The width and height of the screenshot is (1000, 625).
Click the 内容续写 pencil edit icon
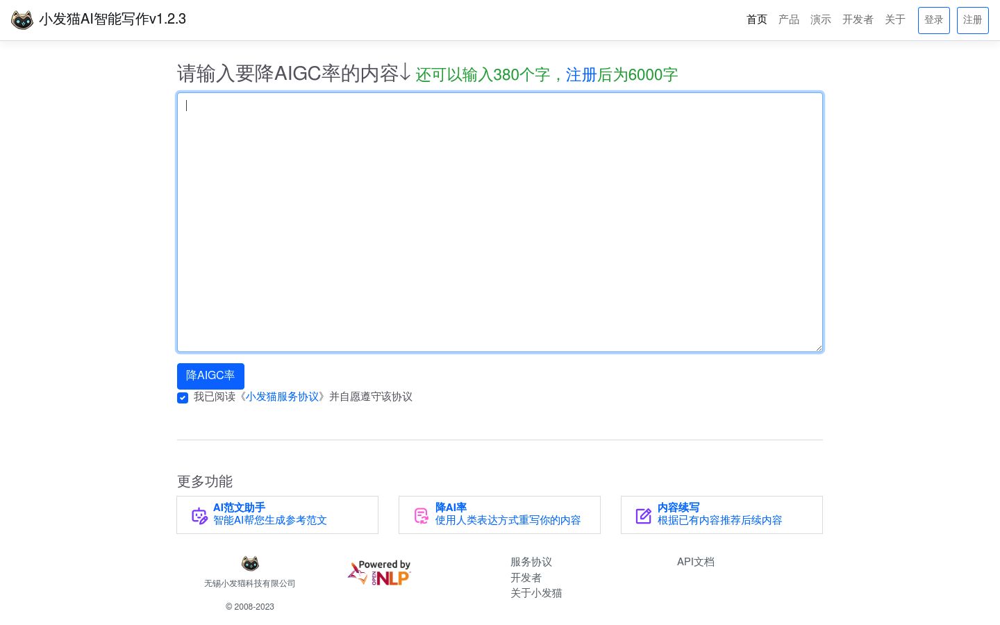point(644,516)
